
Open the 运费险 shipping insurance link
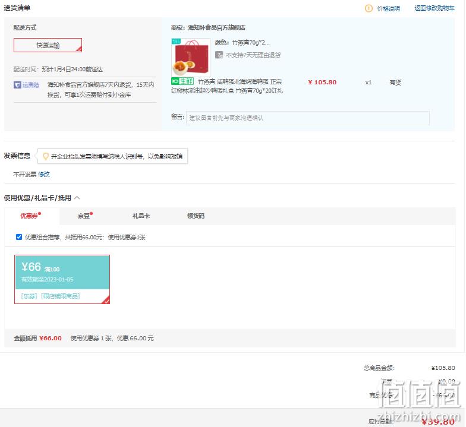(31, 86)
